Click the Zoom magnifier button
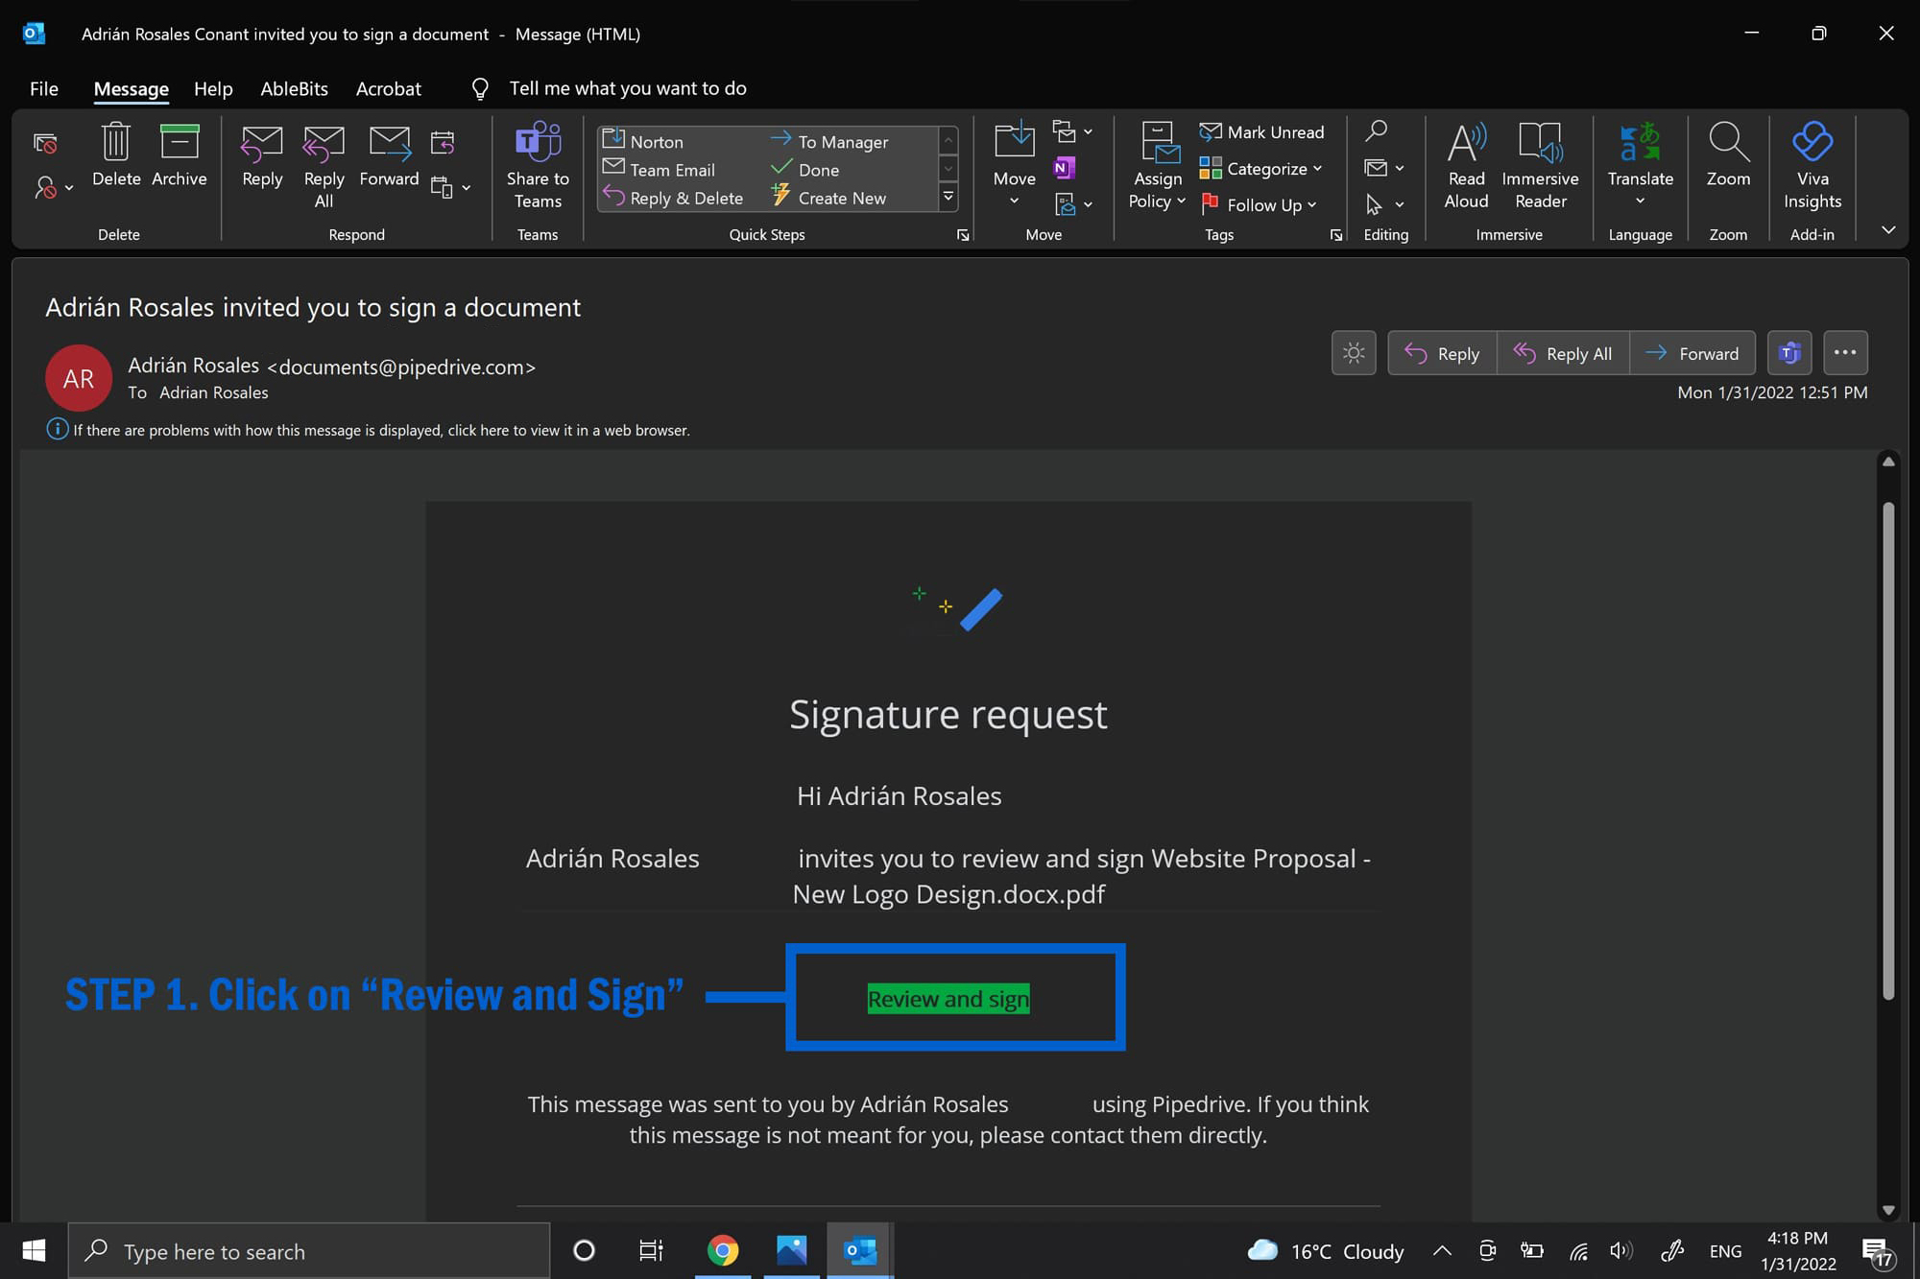This screenshot has height=1279, width=1920. 1728,154
